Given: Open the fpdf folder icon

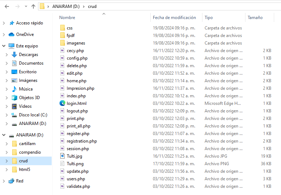Looking at the screenshot, I should 62,36.
